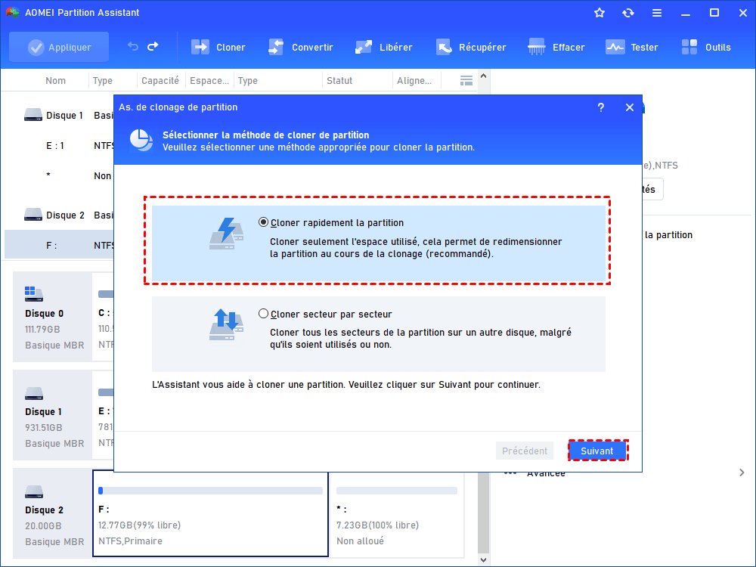Click the Disque 1 drive icon in list
The height and width of the screenshot is (567, 756).
(33, 115)
